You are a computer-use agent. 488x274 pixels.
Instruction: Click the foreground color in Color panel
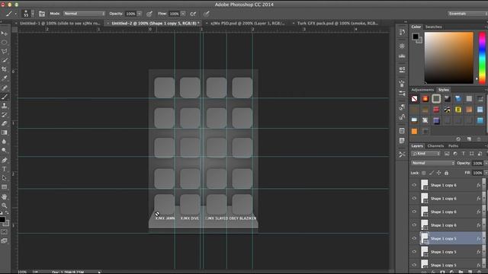tap(416, 37)
